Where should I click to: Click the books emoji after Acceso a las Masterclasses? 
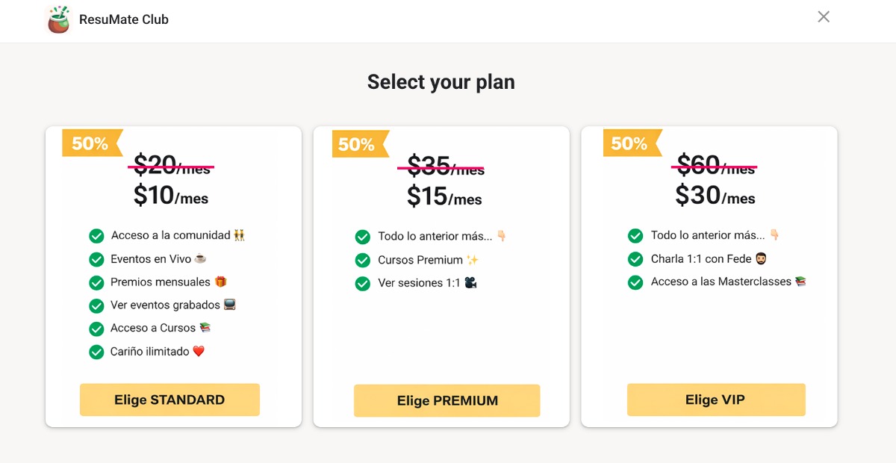tap(800, 282)
